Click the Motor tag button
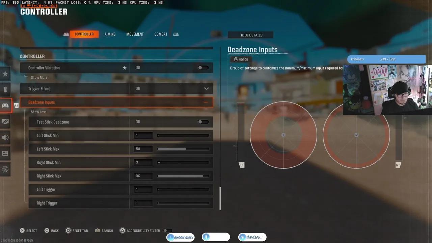432x243 pixels. click(x=241, y=59)
